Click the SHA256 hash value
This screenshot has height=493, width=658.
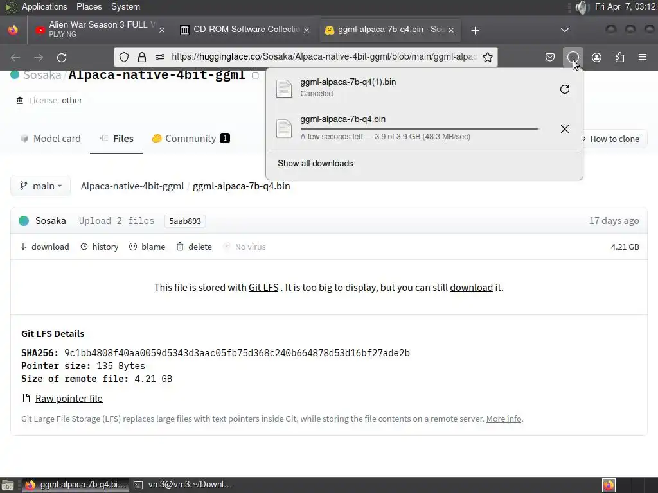click(236, 353)
